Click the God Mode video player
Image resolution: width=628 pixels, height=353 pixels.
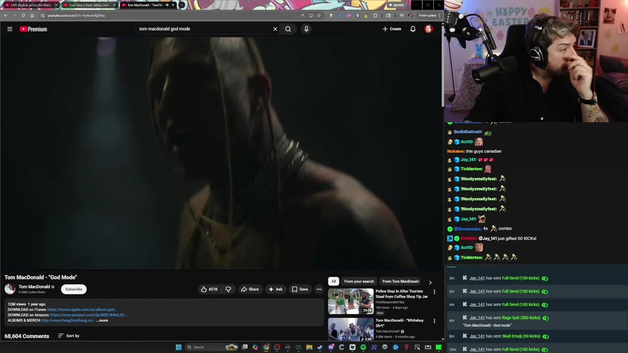221,153
